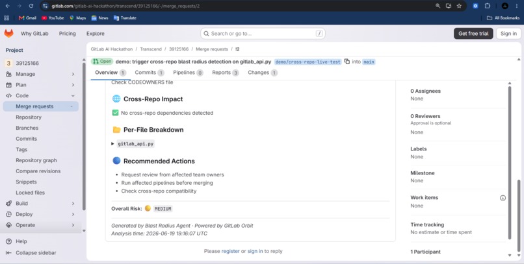Open All Bookmarks folder
The image size is (524, 264).
(503, 18)
